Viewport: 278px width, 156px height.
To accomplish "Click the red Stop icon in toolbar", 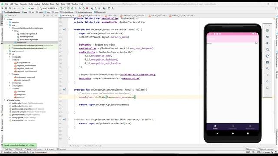I will (87, 8).
